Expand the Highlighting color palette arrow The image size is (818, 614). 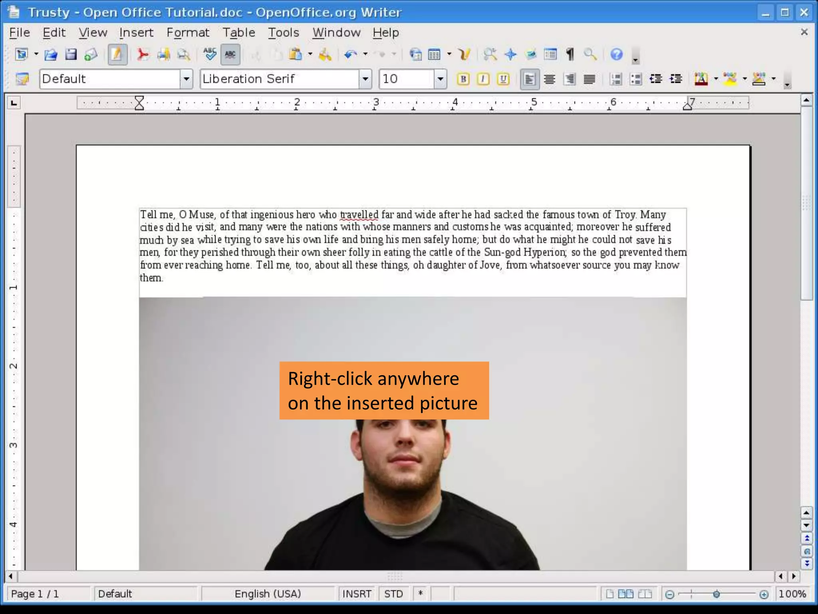[x=745, y=79]
